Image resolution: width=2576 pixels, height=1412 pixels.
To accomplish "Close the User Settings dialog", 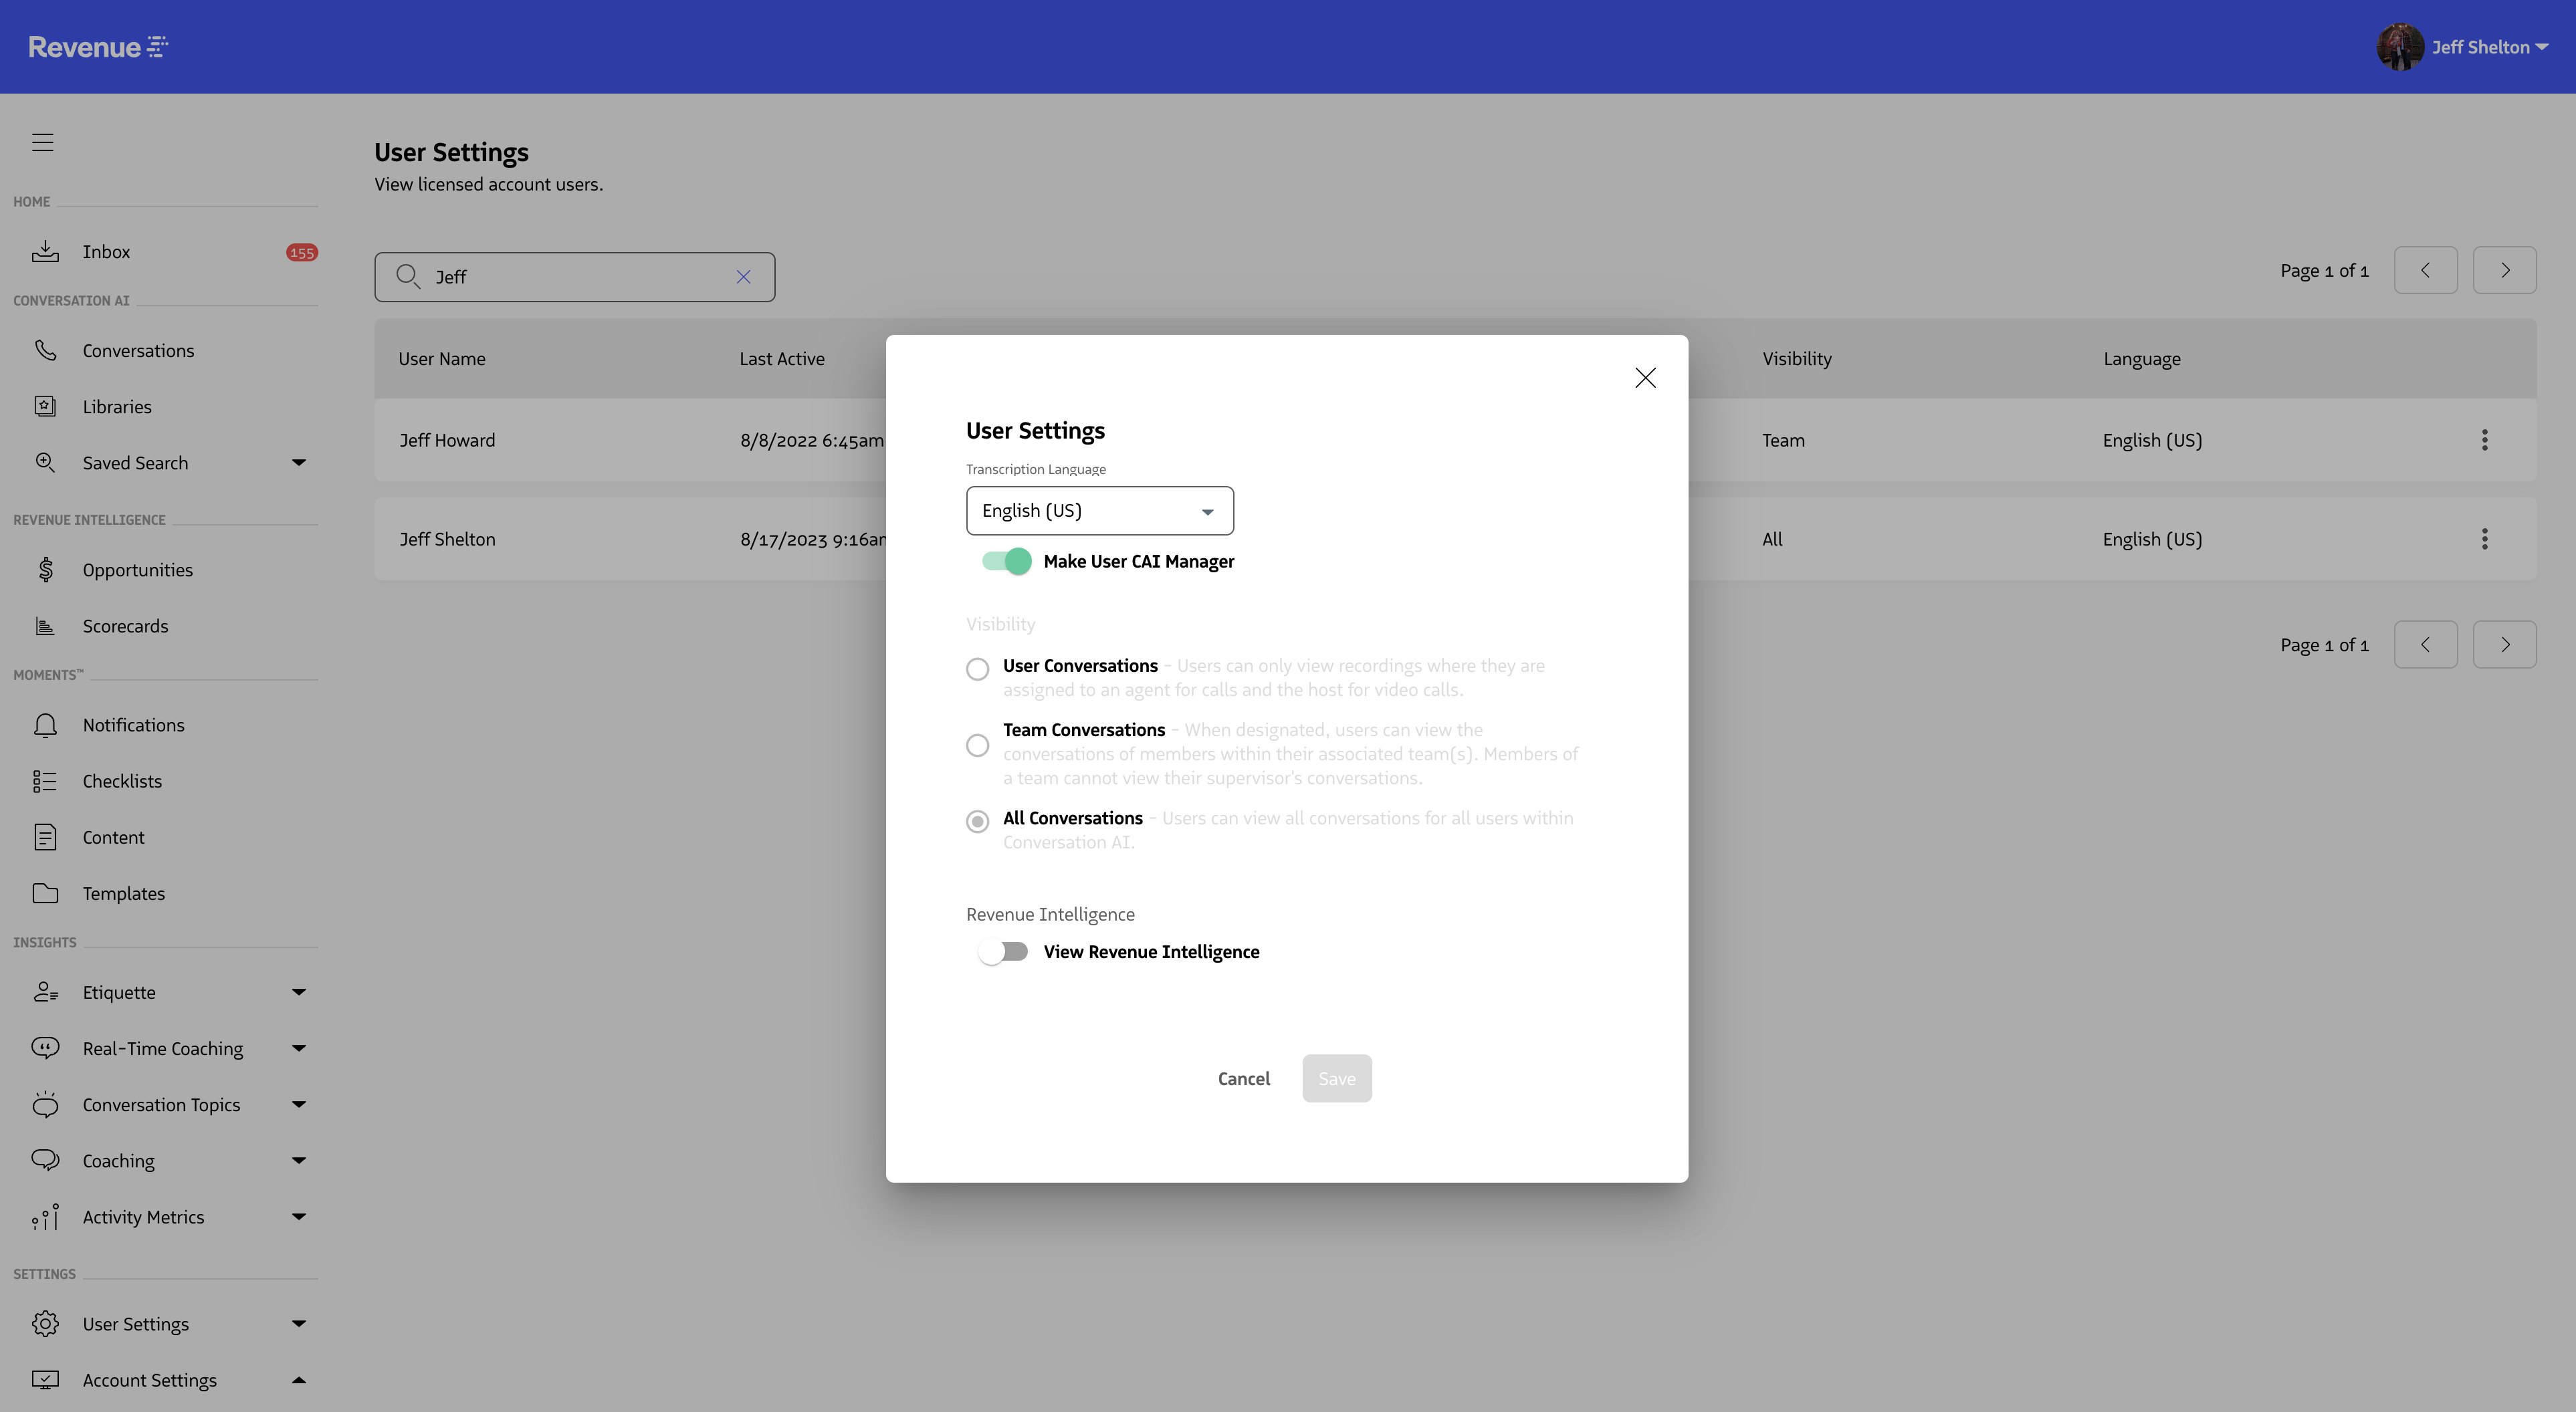I will pos(1645,378).
